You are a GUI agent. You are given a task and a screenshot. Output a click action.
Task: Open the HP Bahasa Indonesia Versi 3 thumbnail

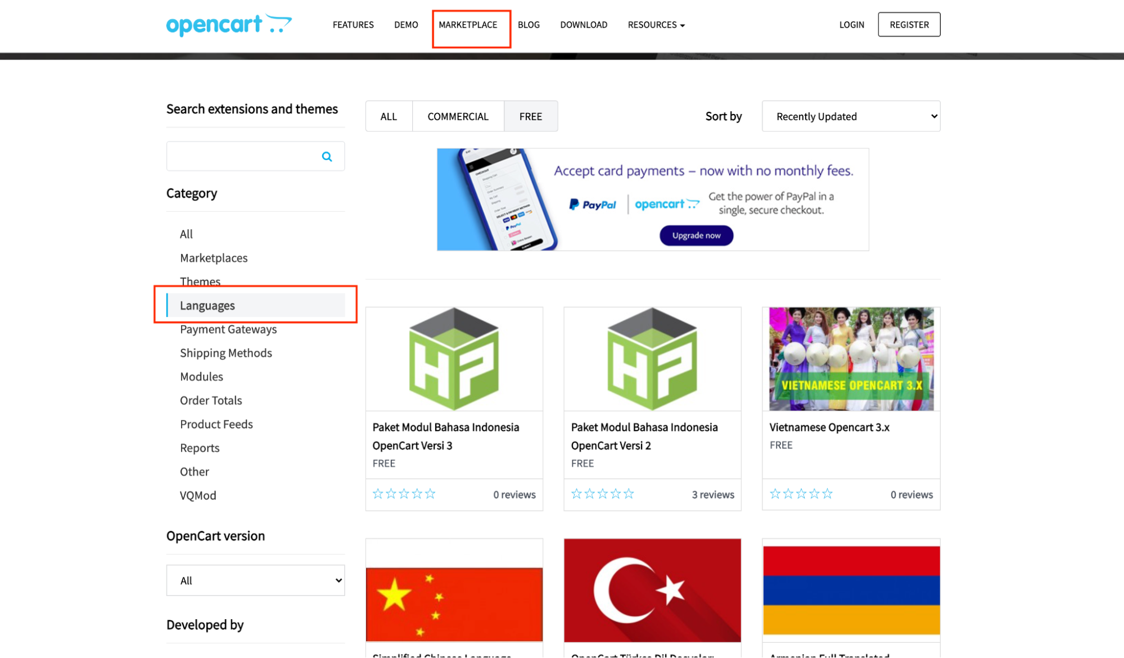pyautogui.click(x=454, y=359)
